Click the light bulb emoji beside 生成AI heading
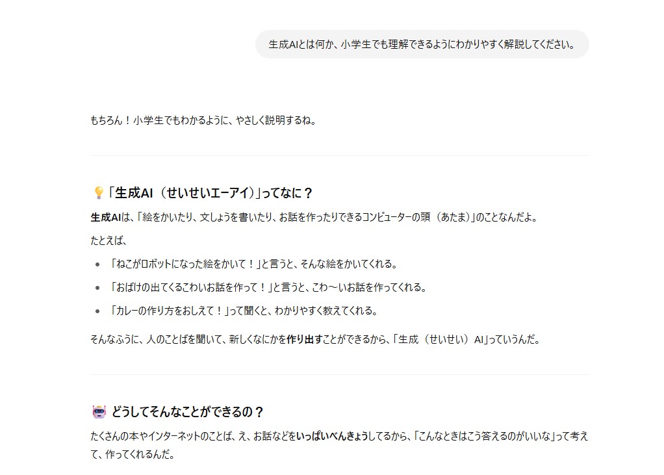Image resolution: width=664 pixels, height=475 pixels. (x=98, y=193)
